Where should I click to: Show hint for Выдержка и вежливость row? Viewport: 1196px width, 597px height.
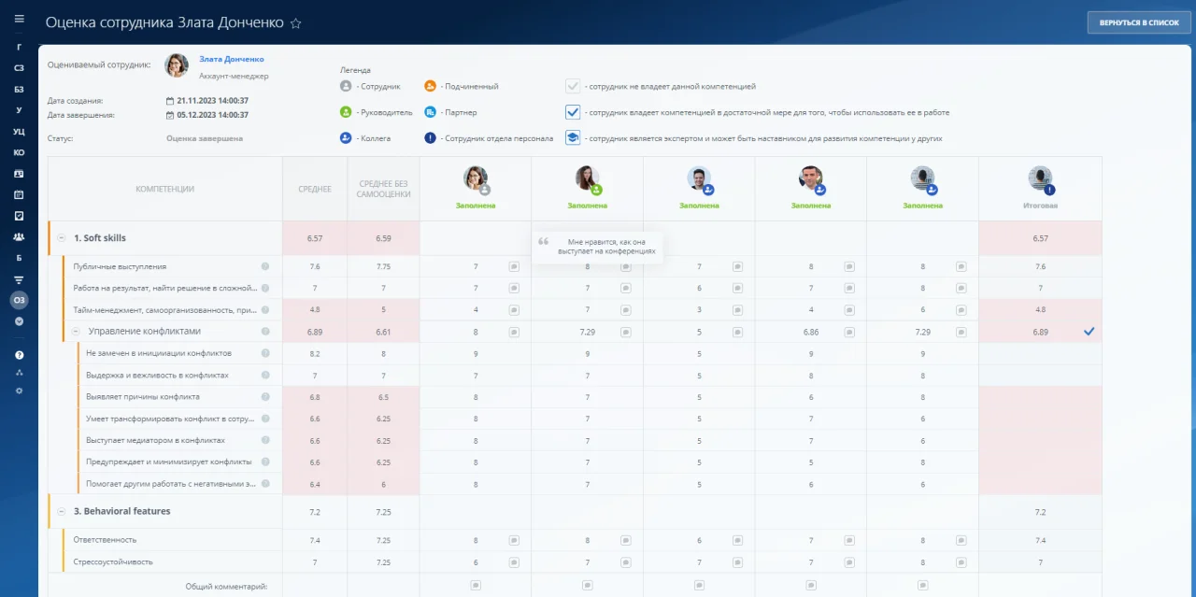pos(265,375)
